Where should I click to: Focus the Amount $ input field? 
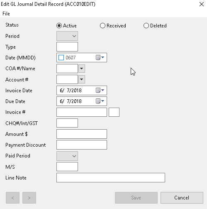pos(82,134)
